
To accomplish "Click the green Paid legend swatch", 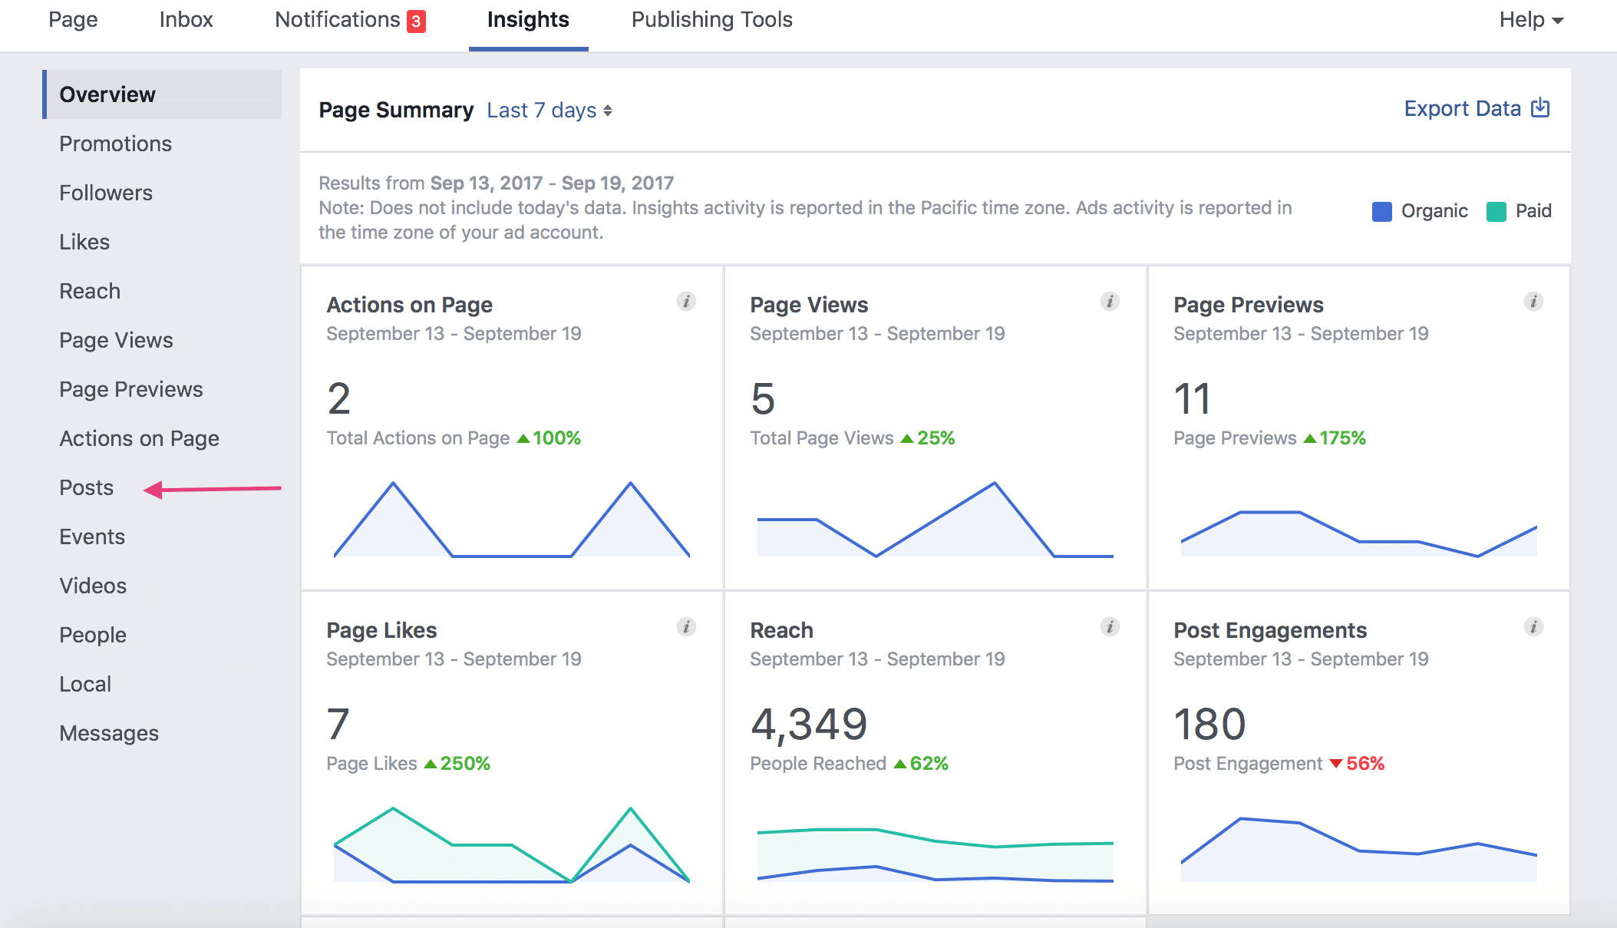I will [1496, 211].
